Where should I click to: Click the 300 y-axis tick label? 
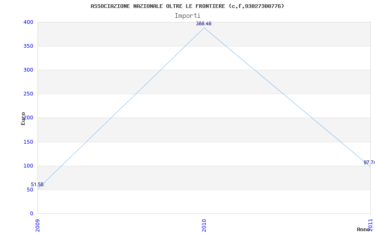point(28,70)
